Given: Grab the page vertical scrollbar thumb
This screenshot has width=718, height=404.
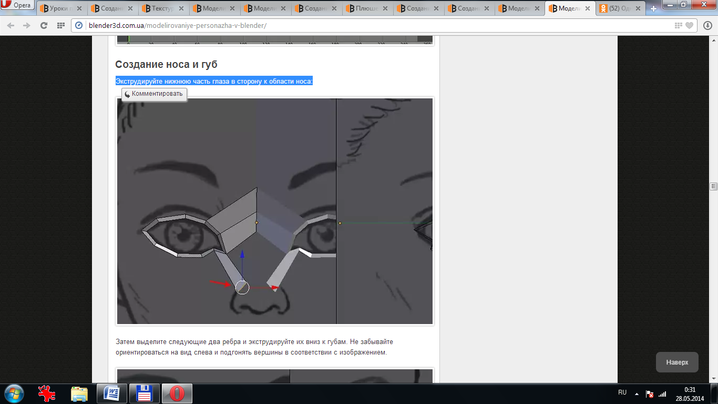Looking at the screenshot, I should 713,186.
